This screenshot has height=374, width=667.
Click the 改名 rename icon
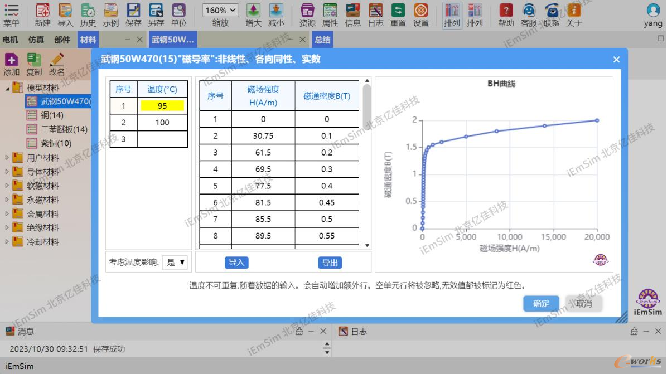[x=56, y=65]
